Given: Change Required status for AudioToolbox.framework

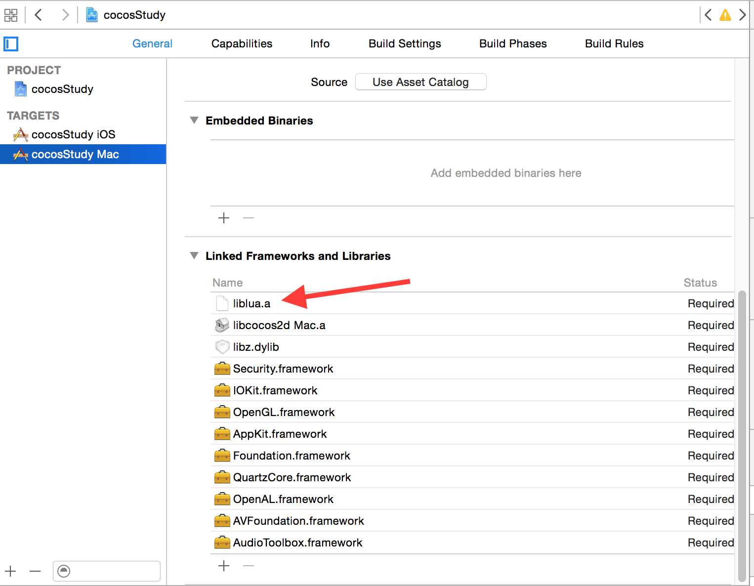Looking at the screenshot, I should (711, 543).
